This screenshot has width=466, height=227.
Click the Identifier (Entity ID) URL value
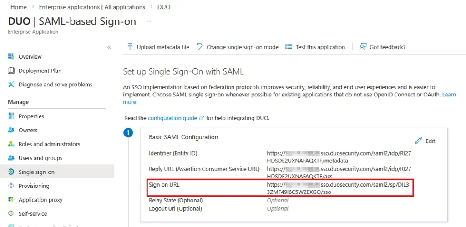339,157
